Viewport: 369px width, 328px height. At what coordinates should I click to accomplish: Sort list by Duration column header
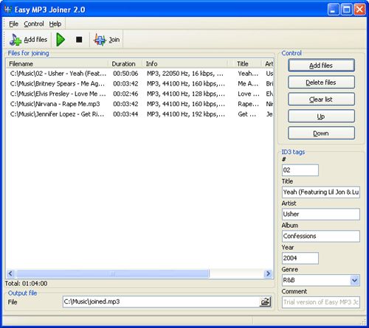125,63
